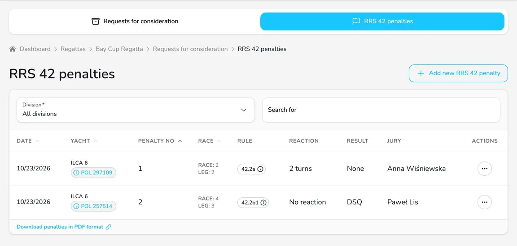Image resolution: width=517 pixels, height=246 pixels.
Task: Open actions menu for Paweł Lis row
Action: (484, 202)
